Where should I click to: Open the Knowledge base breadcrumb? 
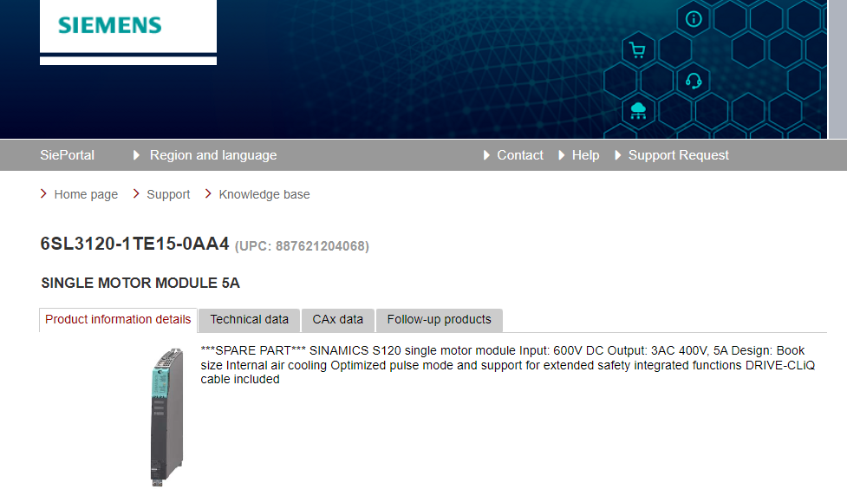pos(264,194)
